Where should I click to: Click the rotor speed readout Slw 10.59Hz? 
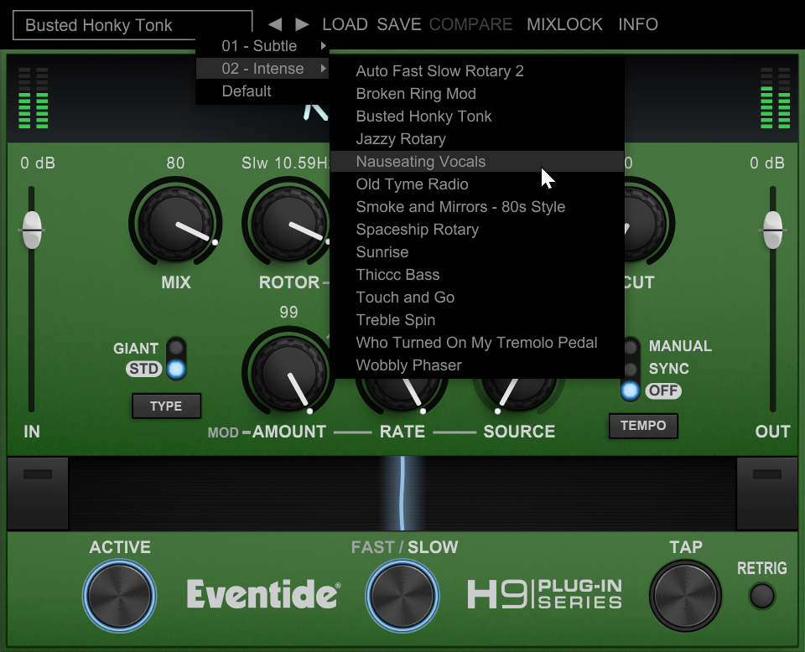(285, 163)
